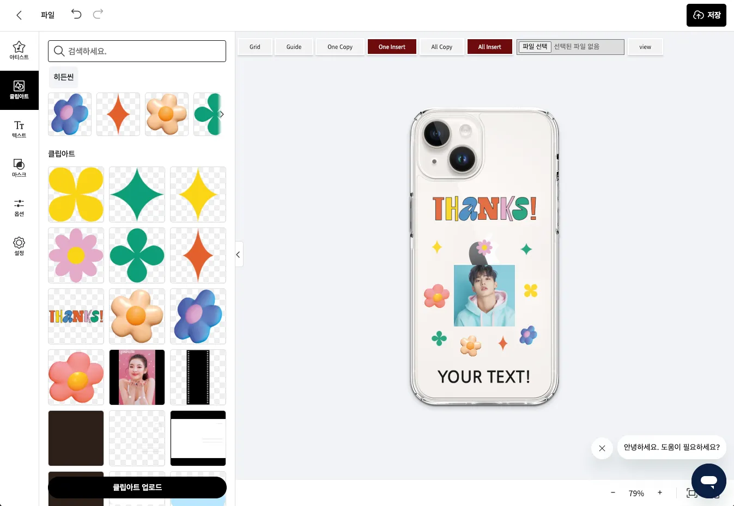
Task: Open the chat support bubble icon
Action: point(708,481)
